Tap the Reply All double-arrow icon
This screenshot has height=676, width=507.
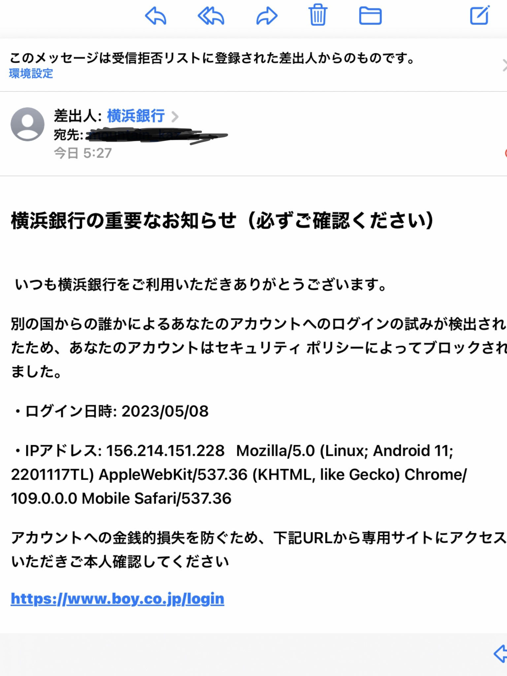pyautogui.click(x=211, y=16)
